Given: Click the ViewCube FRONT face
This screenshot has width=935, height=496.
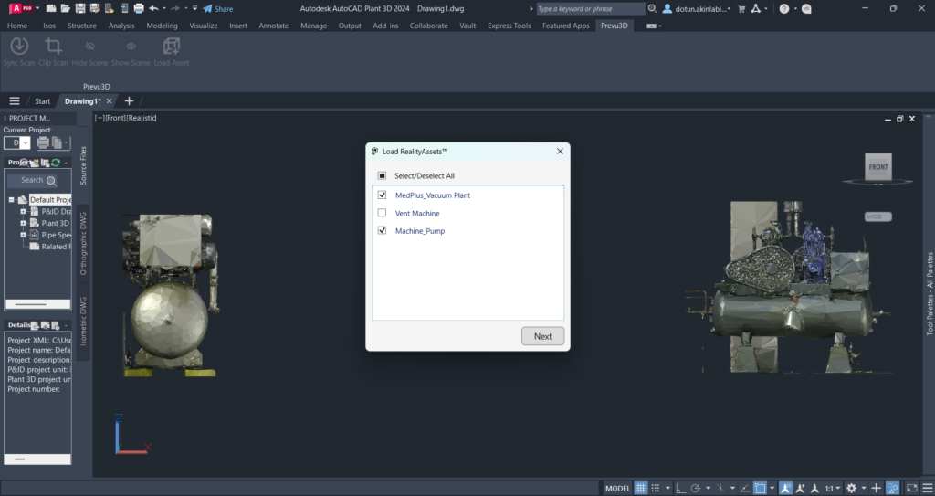Looking at the screenshot, I should tap(877, 167).
